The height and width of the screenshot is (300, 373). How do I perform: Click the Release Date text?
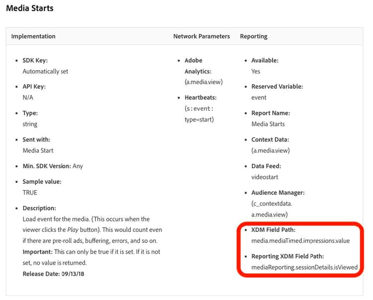[x=51, y=274]
